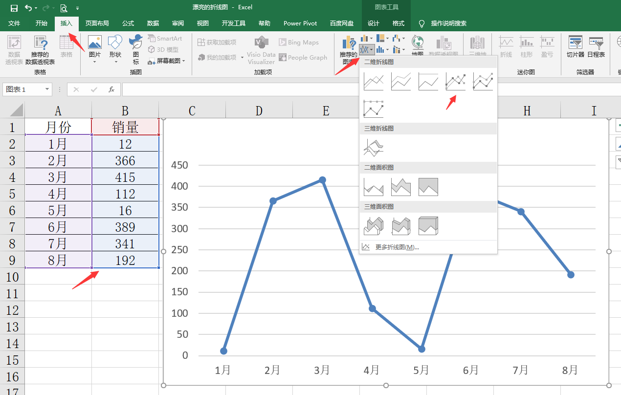Open the 开发工具 ribbon tab

[x=234, y=23]
